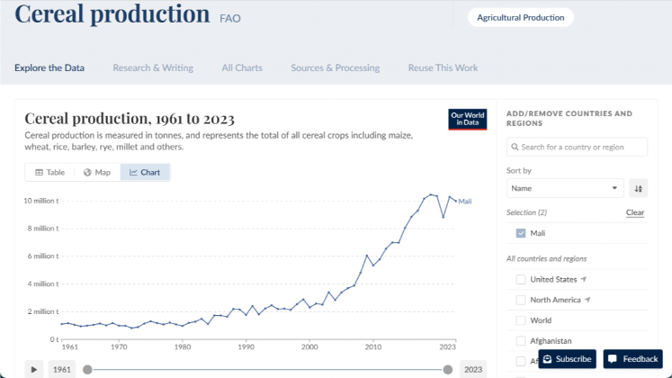Click the Agricultural Production tag

point(520,17)
